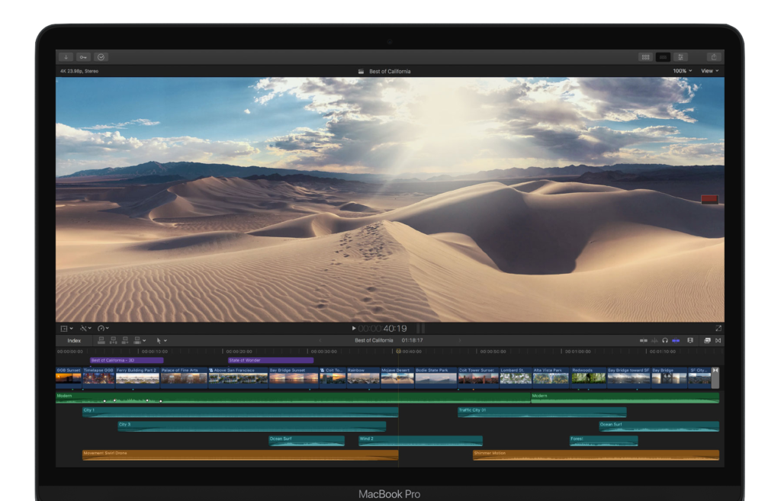Open background tasks checkmark icon
Screen dimensions: 781x501
point(101,57)
